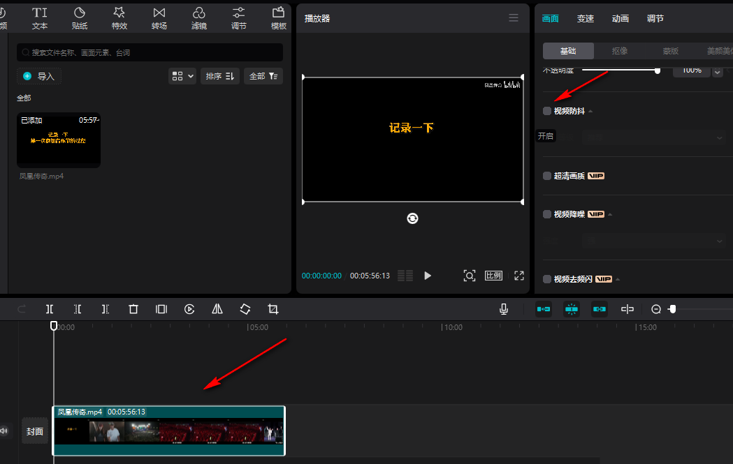This screenshot has height=464, width=733.
Task: Open the 贴纸 stickers panel
Action: pos(80,18)
